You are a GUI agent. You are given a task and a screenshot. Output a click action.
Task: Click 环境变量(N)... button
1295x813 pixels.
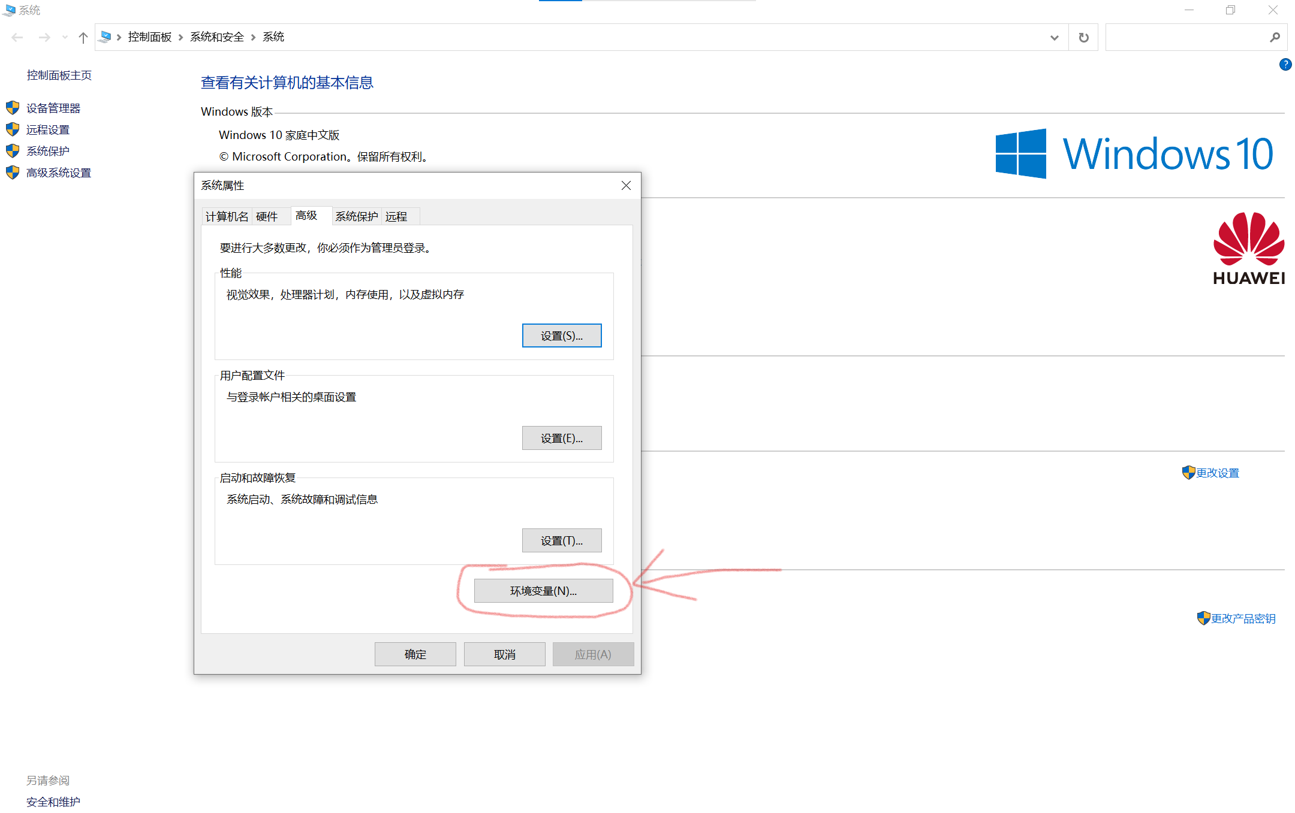click(x=543, y=591)
